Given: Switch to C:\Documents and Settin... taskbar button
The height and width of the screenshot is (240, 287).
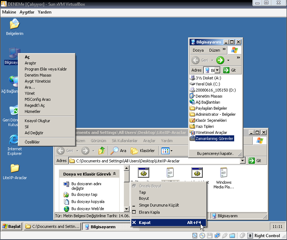Looking at the screenshot, I should [52, 226].
